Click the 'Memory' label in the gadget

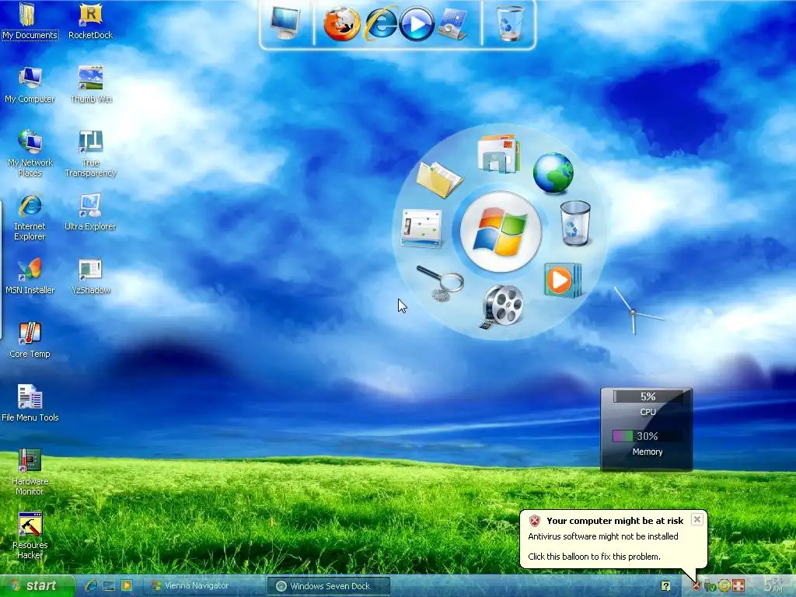[x=648, y=452]
